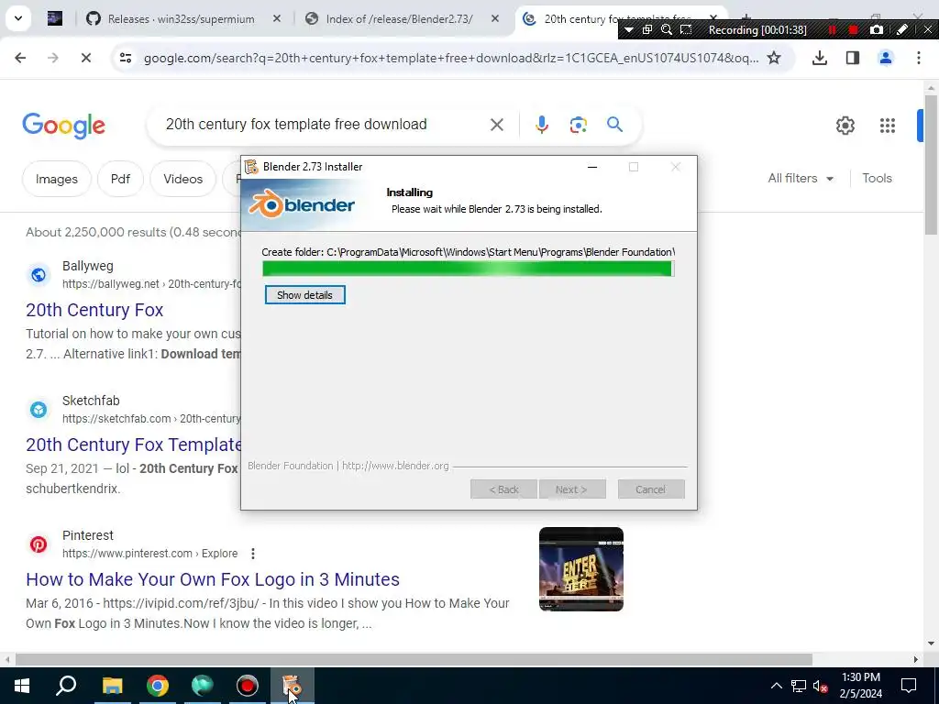Switch to the Index of /release/Blender2.73 tab
Screen dimensions: 939x704
coord(400,19)
